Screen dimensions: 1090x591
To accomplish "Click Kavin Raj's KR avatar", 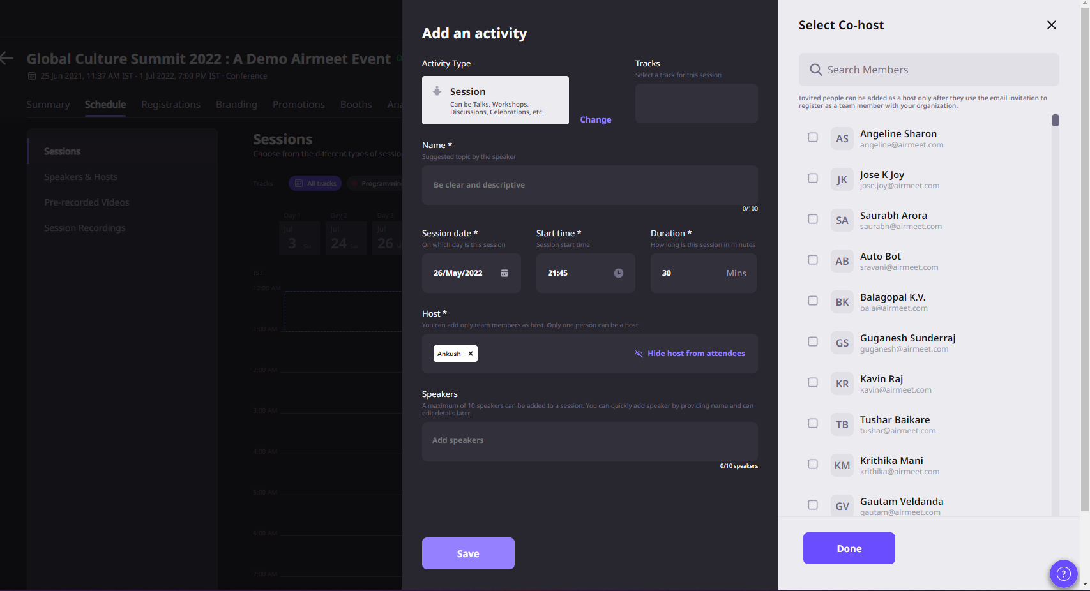I will point(842,384).
